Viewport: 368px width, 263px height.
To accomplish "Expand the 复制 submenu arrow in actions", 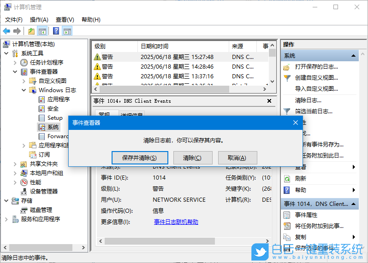I will point(354,237).
